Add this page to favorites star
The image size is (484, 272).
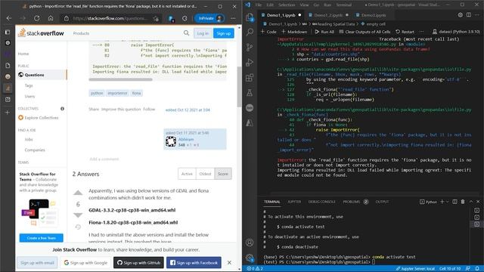coord(156,18)
